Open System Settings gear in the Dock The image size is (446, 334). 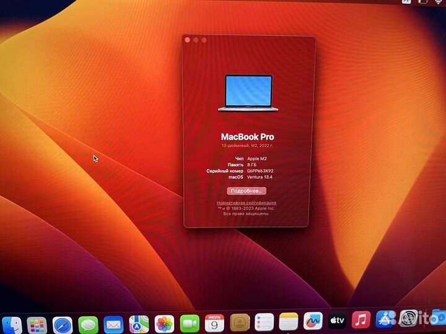pyautogui.click(x=408, y=319)
